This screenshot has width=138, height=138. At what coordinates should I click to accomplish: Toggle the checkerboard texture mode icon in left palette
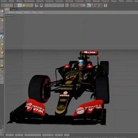2,31
